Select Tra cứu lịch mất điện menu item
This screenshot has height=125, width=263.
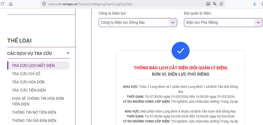[33, 66]
